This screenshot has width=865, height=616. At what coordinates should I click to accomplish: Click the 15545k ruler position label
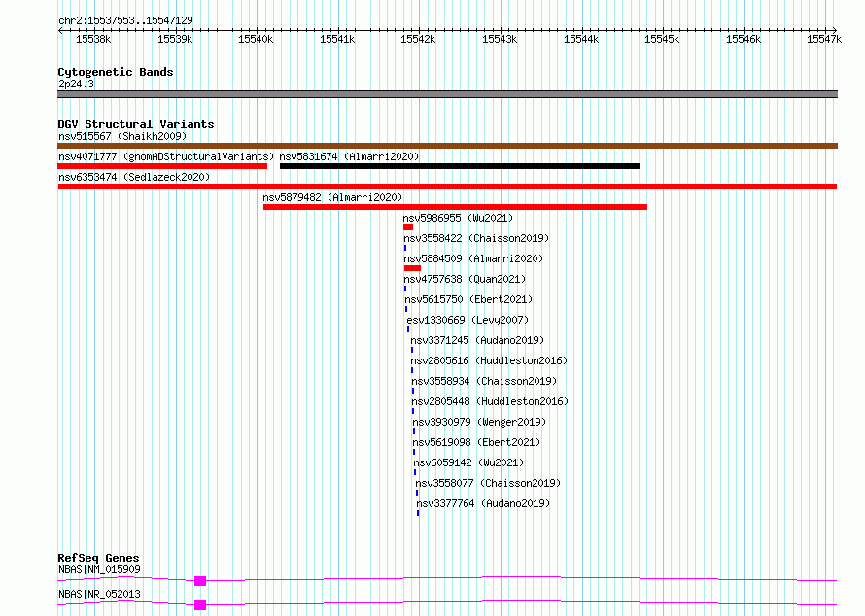pos(662,39)
